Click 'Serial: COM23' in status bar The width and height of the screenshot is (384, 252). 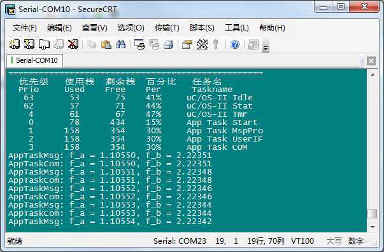click(180, 241)
